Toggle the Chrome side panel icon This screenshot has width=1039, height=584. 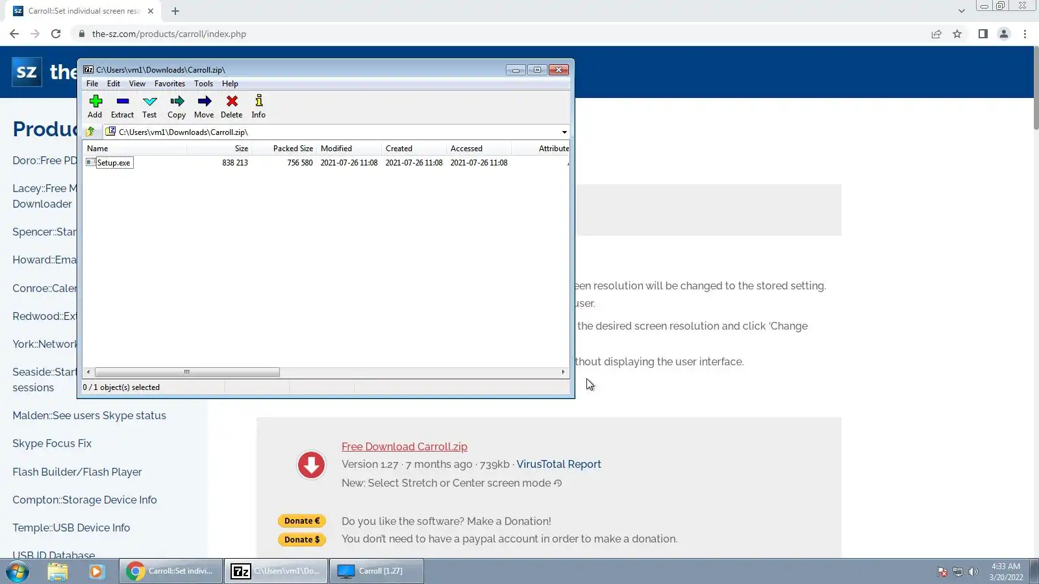click(x=983, y=34)
